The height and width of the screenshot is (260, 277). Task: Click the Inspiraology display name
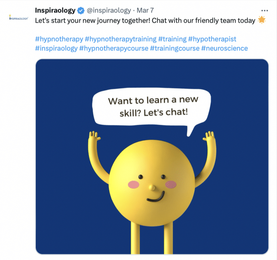coord(55,10)
